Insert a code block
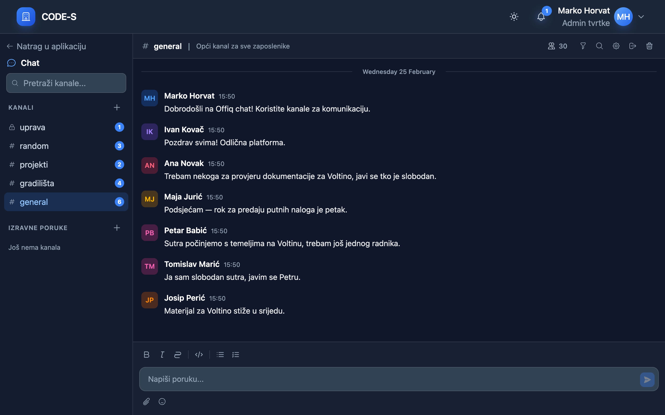Image resolution: width=665 pixels, height=415 pixels. coord(199,355)
